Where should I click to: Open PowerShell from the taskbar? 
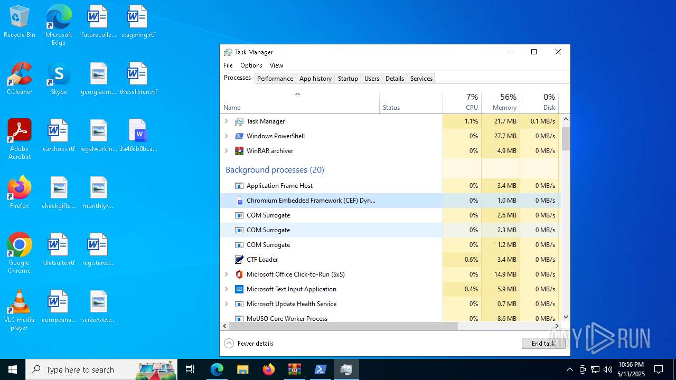pyautogui.click(x=321, y=369)
